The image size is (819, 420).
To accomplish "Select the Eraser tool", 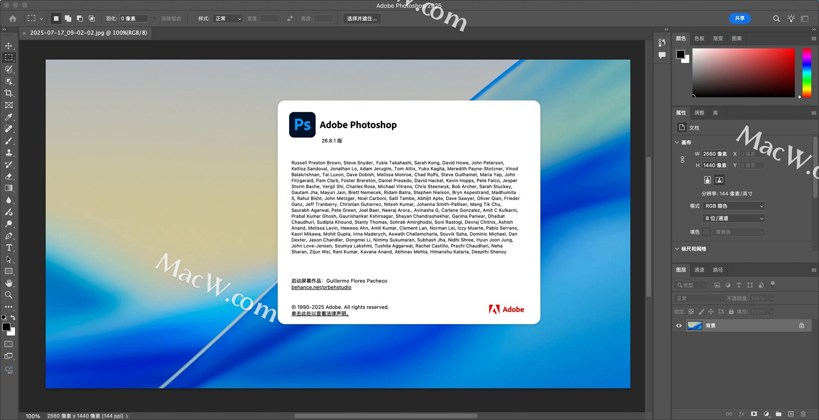I will [9, 176].
